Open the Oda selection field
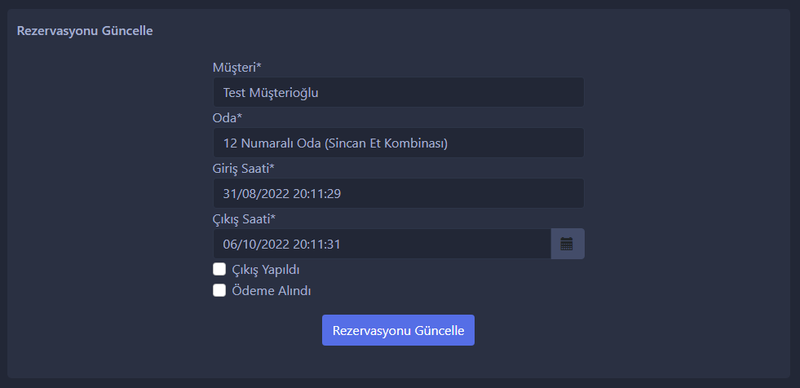Image resolution: width=800 pixels, height=388 pixels. pyautogui.click(x=399, y=143)
